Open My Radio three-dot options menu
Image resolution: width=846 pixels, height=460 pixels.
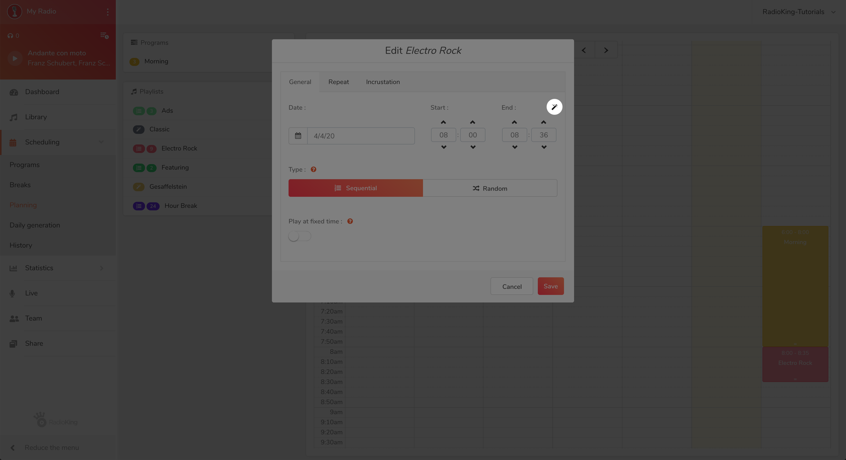pos(108,12)
